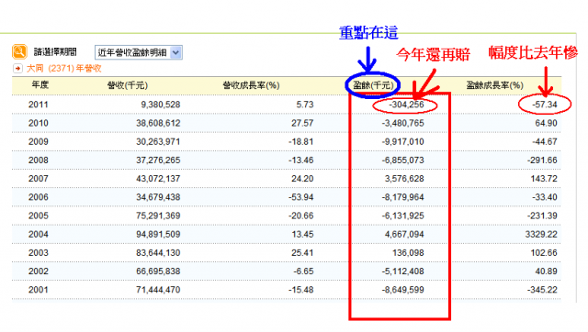Click earnings growth rate 64.90

point(546,123)
